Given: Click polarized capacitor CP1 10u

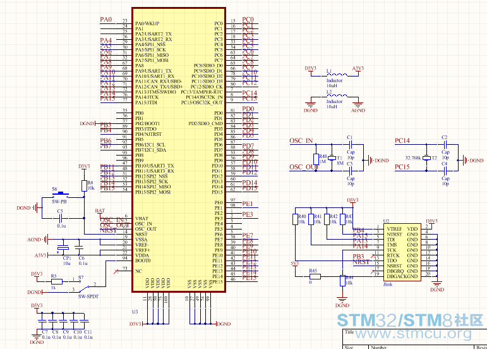Looking at the screenshot, I should coord(63,248).
